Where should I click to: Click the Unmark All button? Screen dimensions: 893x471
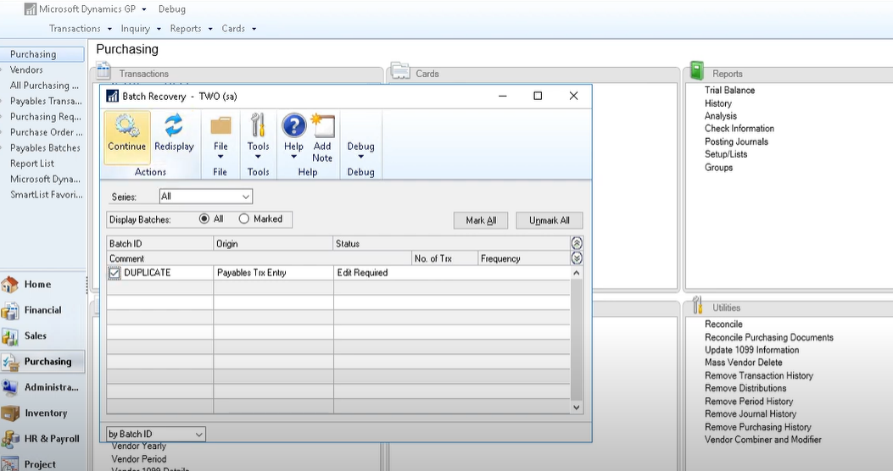(549, 220)
